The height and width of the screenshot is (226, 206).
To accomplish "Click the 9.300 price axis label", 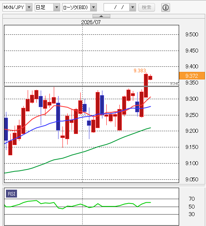I will [x=192, y=99].
